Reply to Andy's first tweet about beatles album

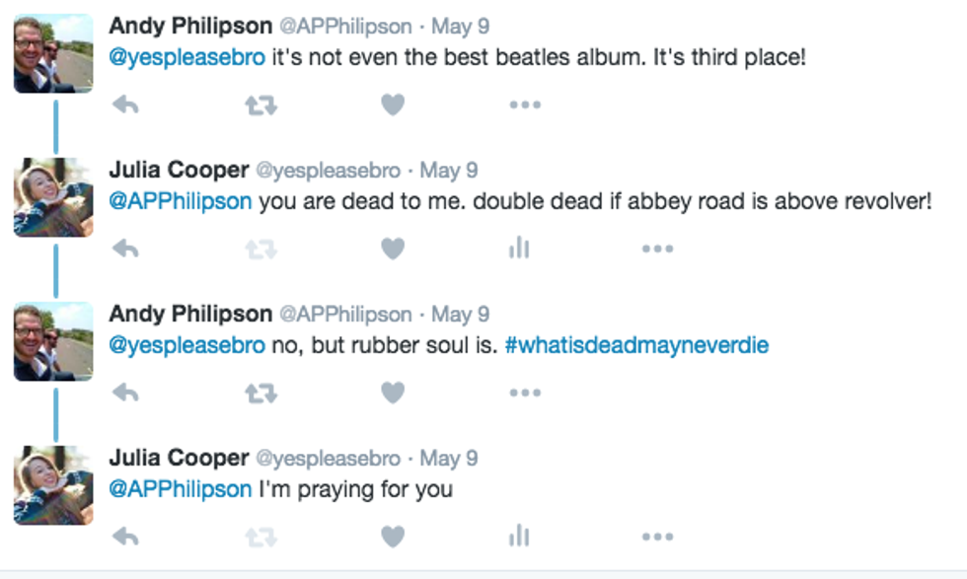click(125, 105)
